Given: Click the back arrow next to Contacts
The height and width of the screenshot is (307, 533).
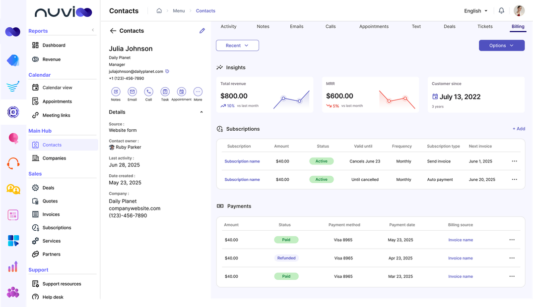Looking at the screenshot, I should (x=113, y=30).
